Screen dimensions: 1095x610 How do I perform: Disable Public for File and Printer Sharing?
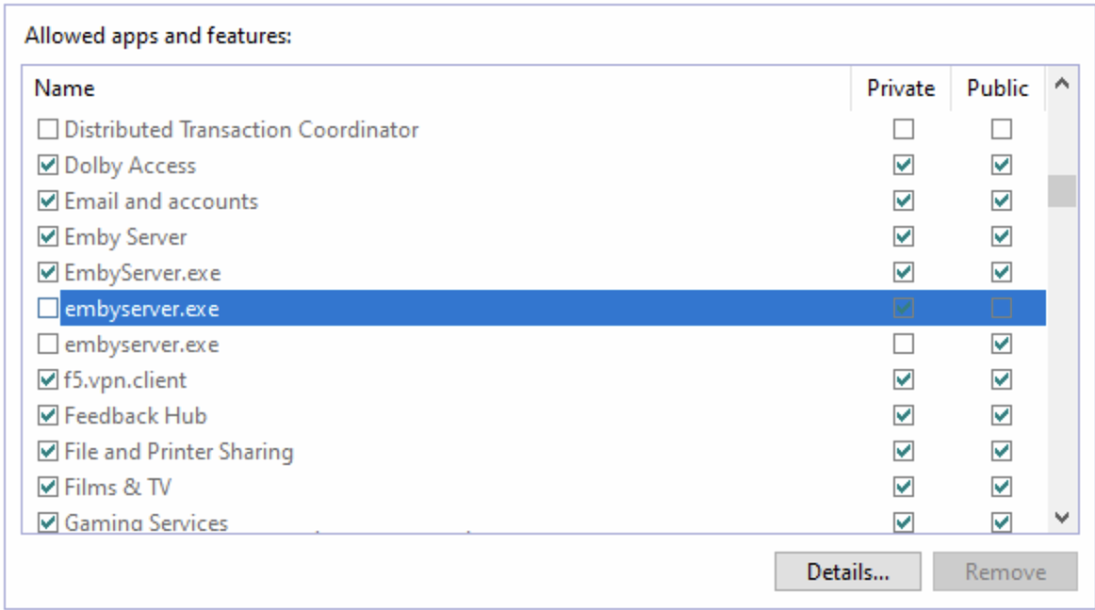tap(1002, 452)
